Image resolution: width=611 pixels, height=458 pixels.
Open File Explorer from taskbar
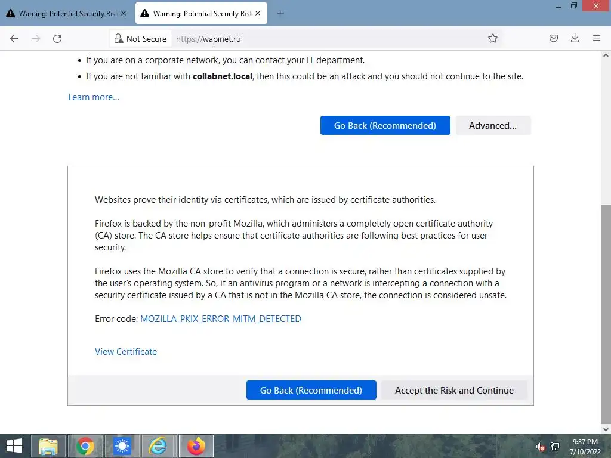[x=48, y=446]
